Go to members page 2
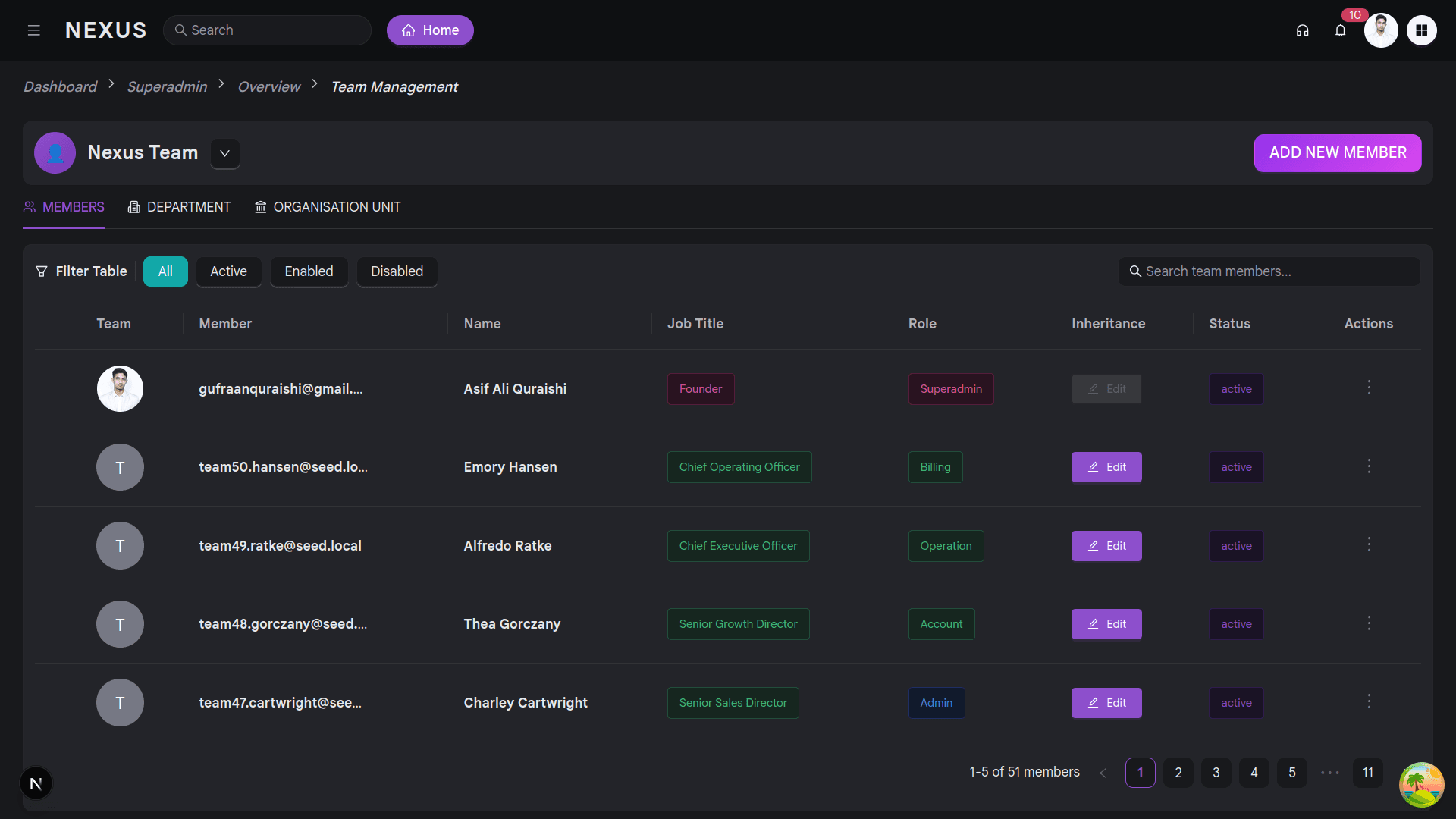This screenshot has height=819, width=1456. [x=1178, y=773]
